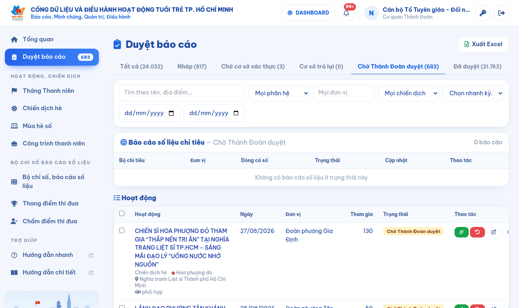
Task: Toggle the select-all checkbox in Hoạt động header
Action: click(122, 214)
